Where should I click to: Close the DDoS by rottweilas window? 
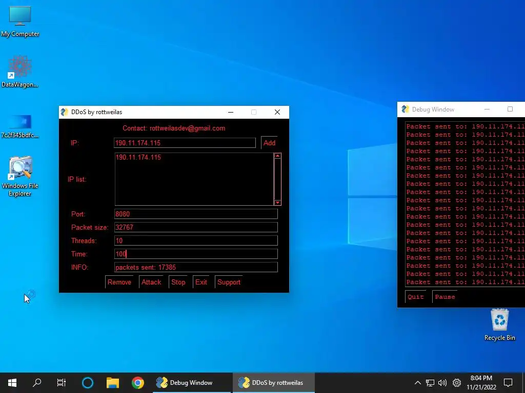[x=277, y=112]
